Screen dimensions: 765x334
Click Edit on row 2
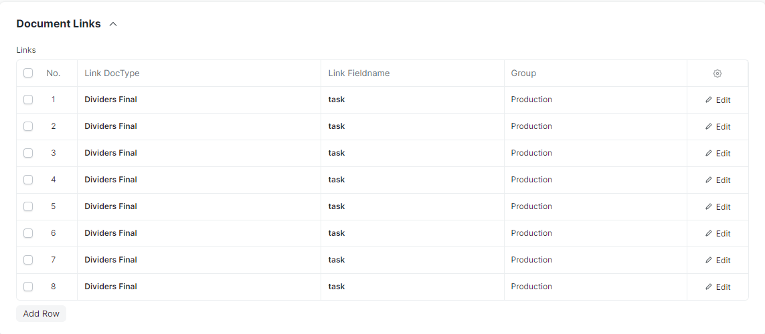point(717,127)
